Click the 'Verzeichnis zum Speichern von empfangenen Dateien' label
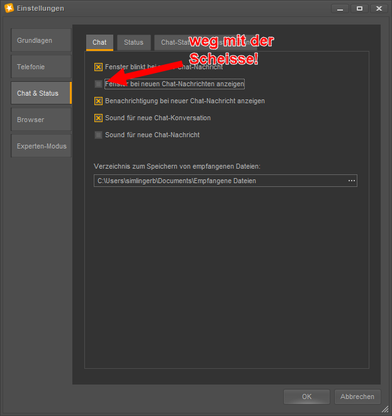 click(177, 166)
